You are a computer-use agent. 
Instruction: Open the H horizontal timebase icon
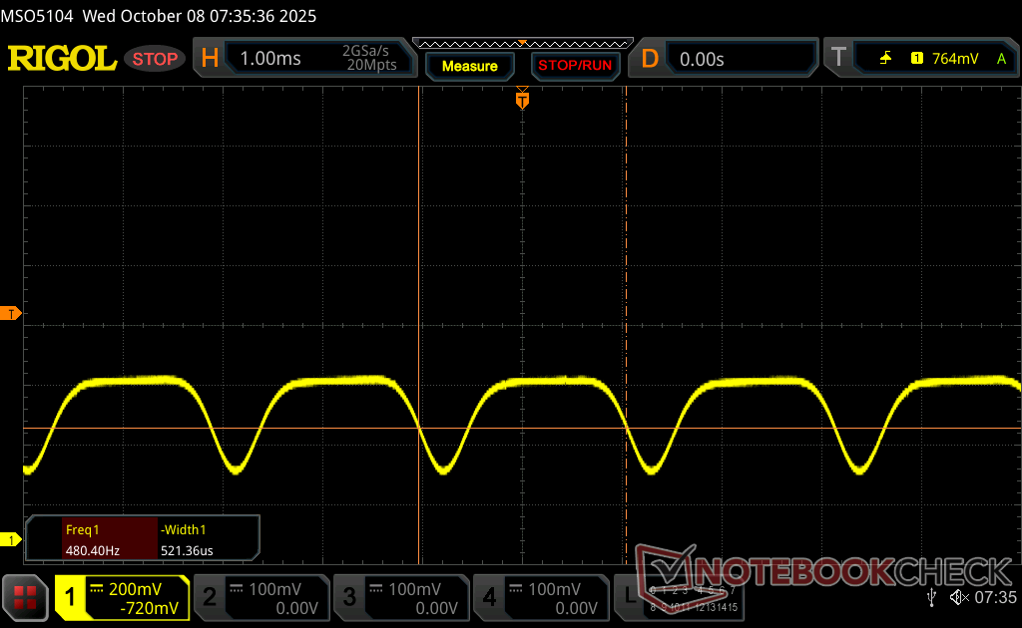(210, 59)
